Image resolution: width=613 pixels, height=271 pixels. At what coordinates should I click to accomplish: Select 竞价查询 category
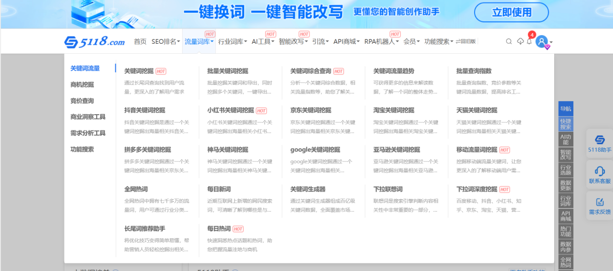pyautogui.click(x=82, y=101)
